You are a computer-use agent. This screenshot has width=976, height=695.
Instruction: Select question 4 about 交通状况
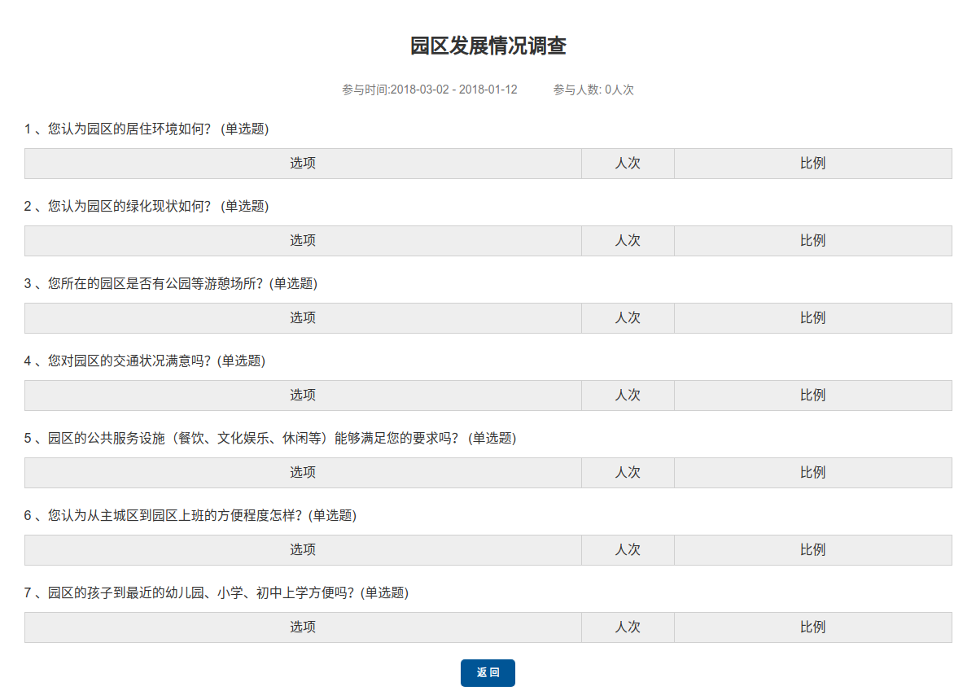point(145,361)
